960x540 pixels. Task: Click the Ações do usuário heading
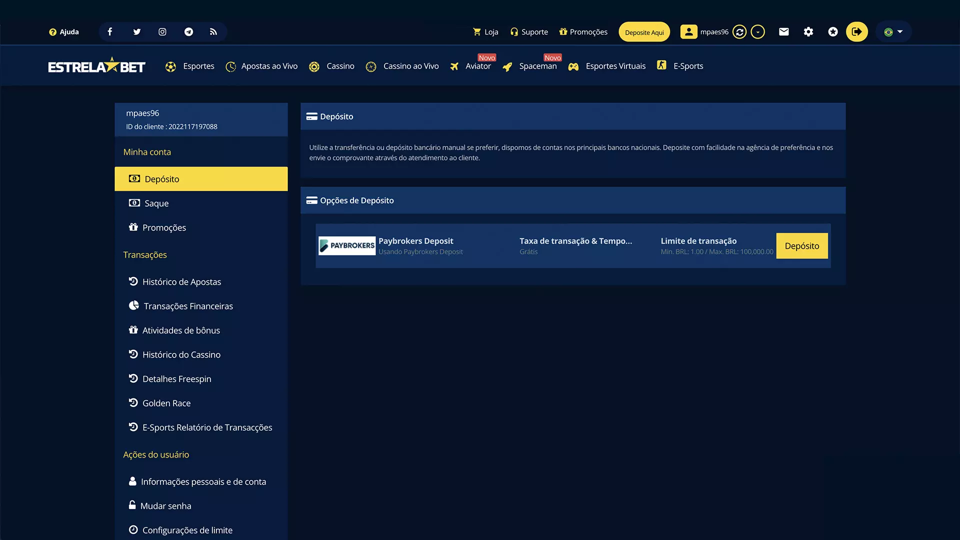pyautogui.click(x=156, y=455)
